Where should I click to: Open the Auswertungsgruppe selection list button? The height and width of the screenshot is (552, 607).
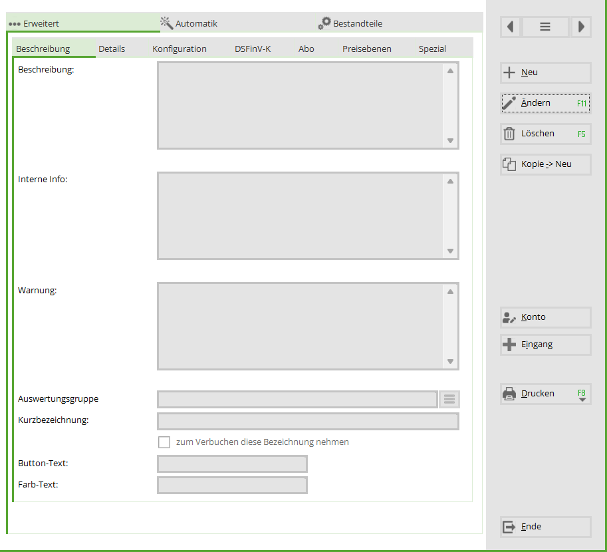[x=449, y=399]
